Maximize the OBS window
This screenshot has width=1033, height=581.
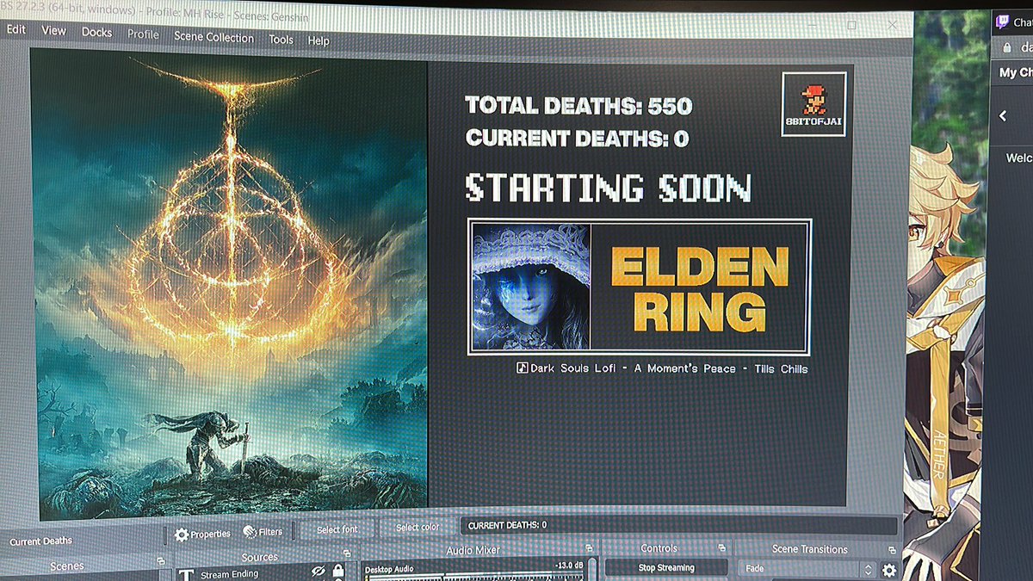pos(852,26)
